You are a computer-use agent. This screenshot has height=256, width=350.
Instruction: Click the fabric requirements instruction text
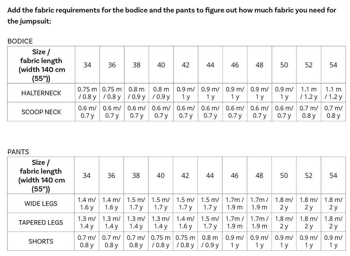172,16
